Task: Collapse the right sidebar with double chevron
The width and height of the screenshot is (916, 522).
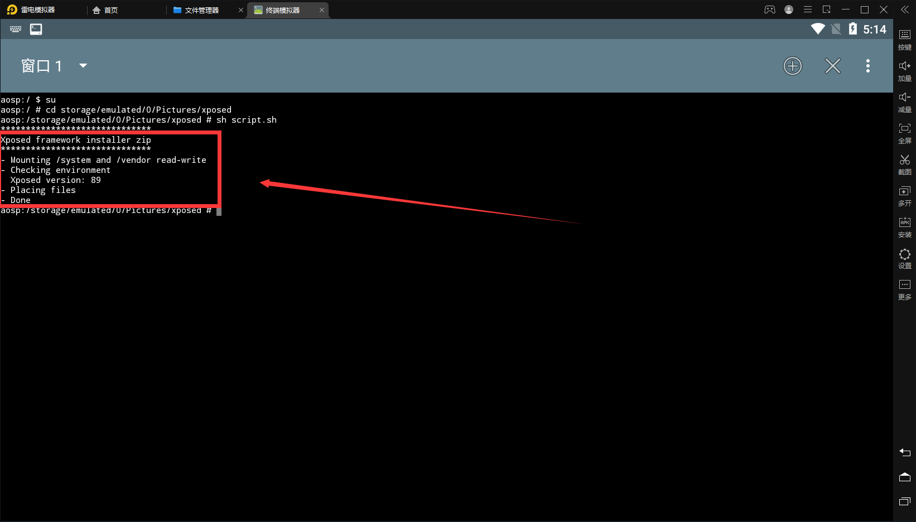Action: point(904,9)
